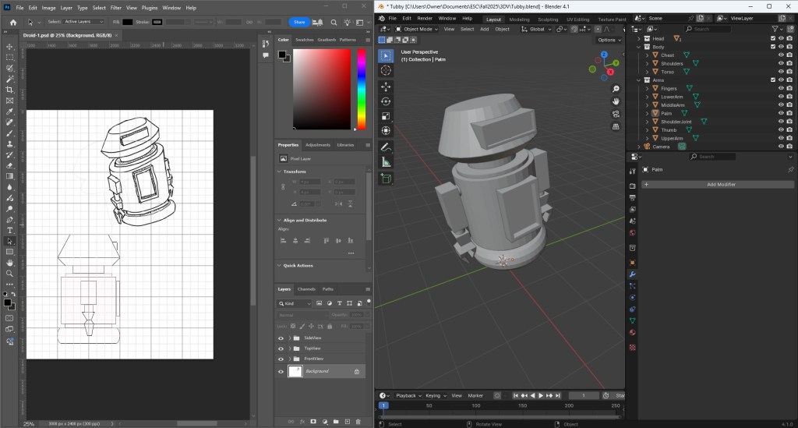The image size is (798, 428).
Task: Click the Annotate tool in Blender
Action: pos(386,147)
